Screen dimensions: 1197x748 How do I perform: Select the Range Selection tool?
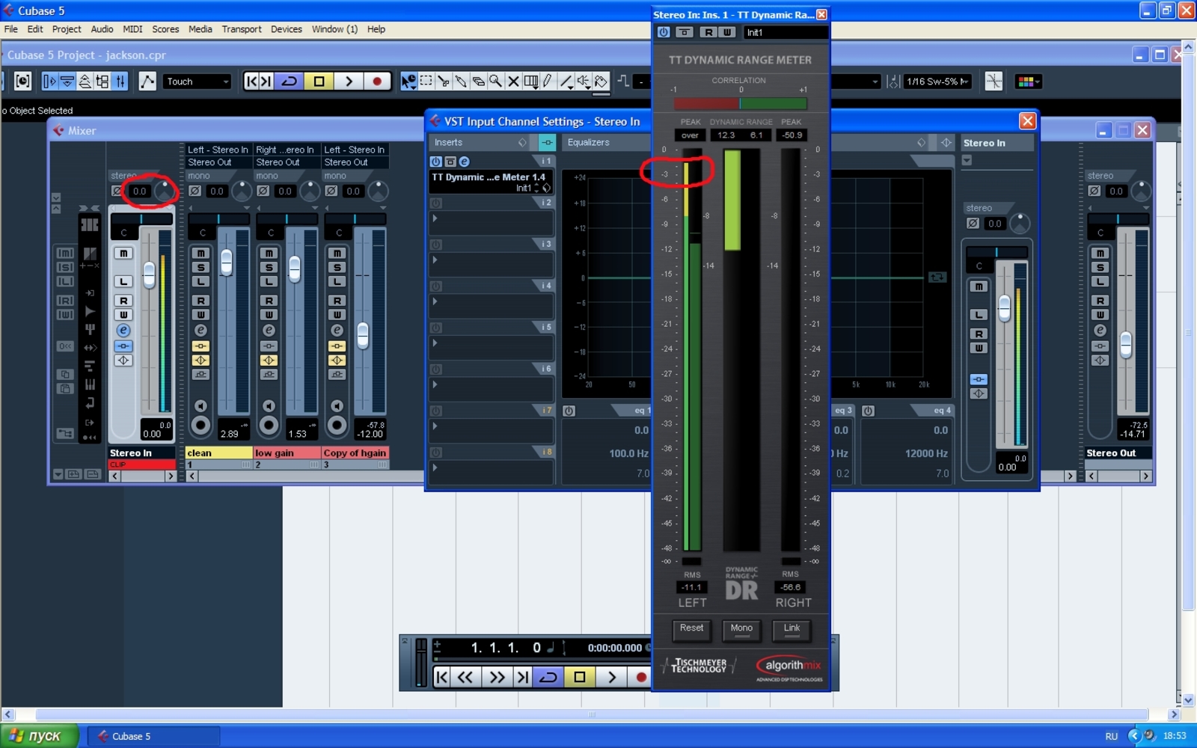pyautogui.click(x=426, y=82)
